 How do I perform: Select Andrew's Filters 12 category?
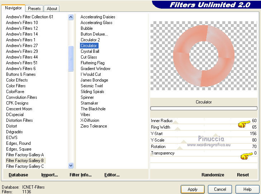(22, 28)
